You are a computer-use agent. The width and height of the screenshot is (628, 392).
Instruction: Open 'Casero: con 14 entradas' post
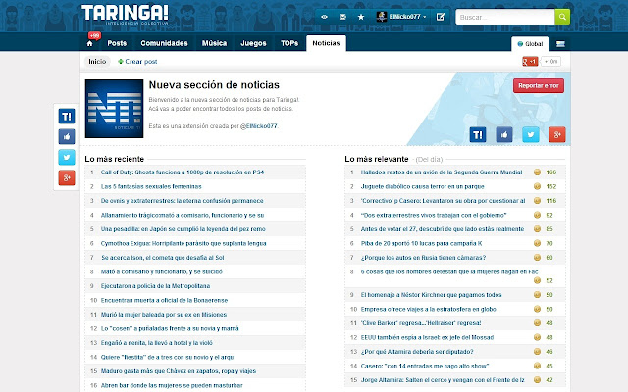425,366
